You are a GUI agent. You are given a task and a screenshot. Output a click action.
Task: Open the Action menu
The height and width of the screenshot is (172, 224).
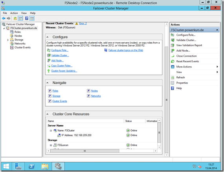coord(14,13)
